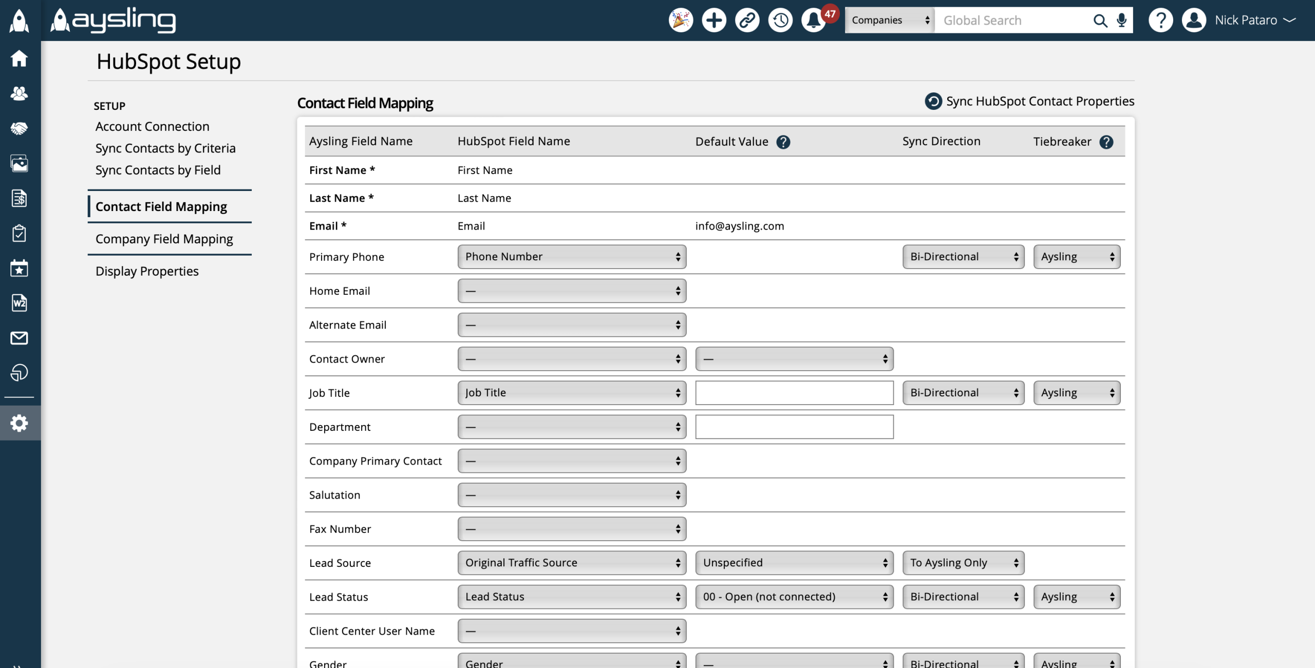
Task: Open Salutation HubSpot field dropdown
Action: coord(572,495)
